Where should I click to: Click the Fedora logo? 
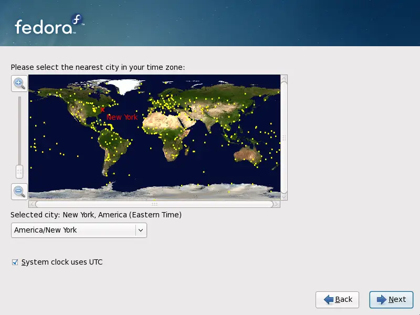[x=47, y=25]
